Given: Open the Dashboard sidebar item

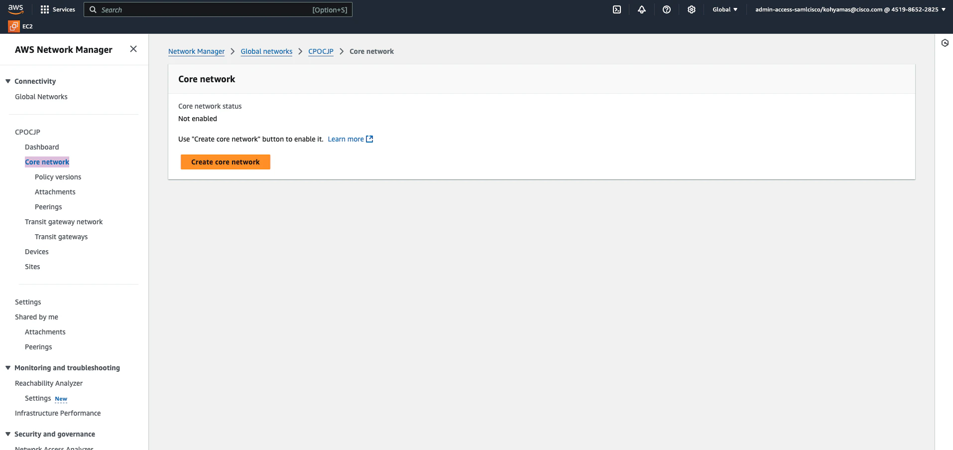Looking at the screenshot, I should (42, 147).
